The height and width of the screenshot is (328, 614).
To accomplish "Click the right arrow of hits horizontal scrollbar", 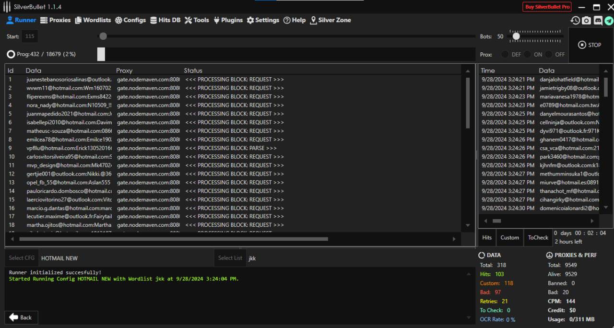I will [x=592, y=221].
